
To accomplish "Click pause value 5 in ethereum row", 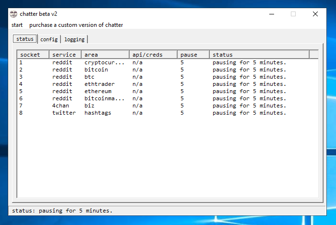I will click(182, 92).
